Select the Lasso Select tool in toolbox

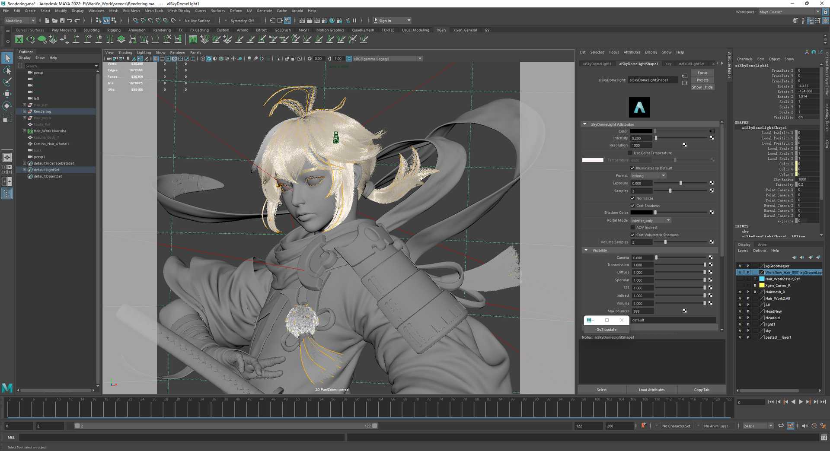click(x=7, y=70)
